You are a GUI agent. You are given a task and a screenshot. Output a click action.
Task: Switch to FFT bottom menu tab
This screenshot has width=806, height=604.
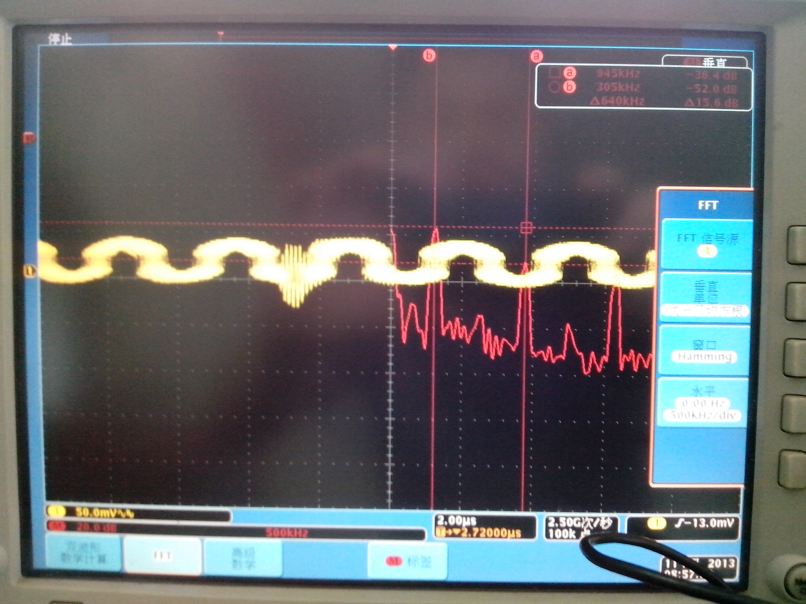[162, 556]
